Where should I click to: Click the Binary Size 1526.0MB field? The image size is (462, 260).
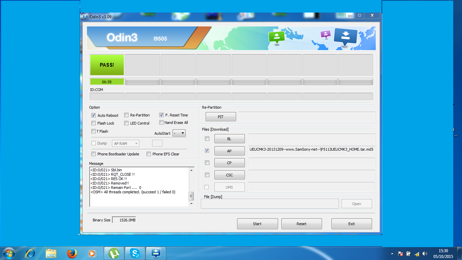[124, 220]
